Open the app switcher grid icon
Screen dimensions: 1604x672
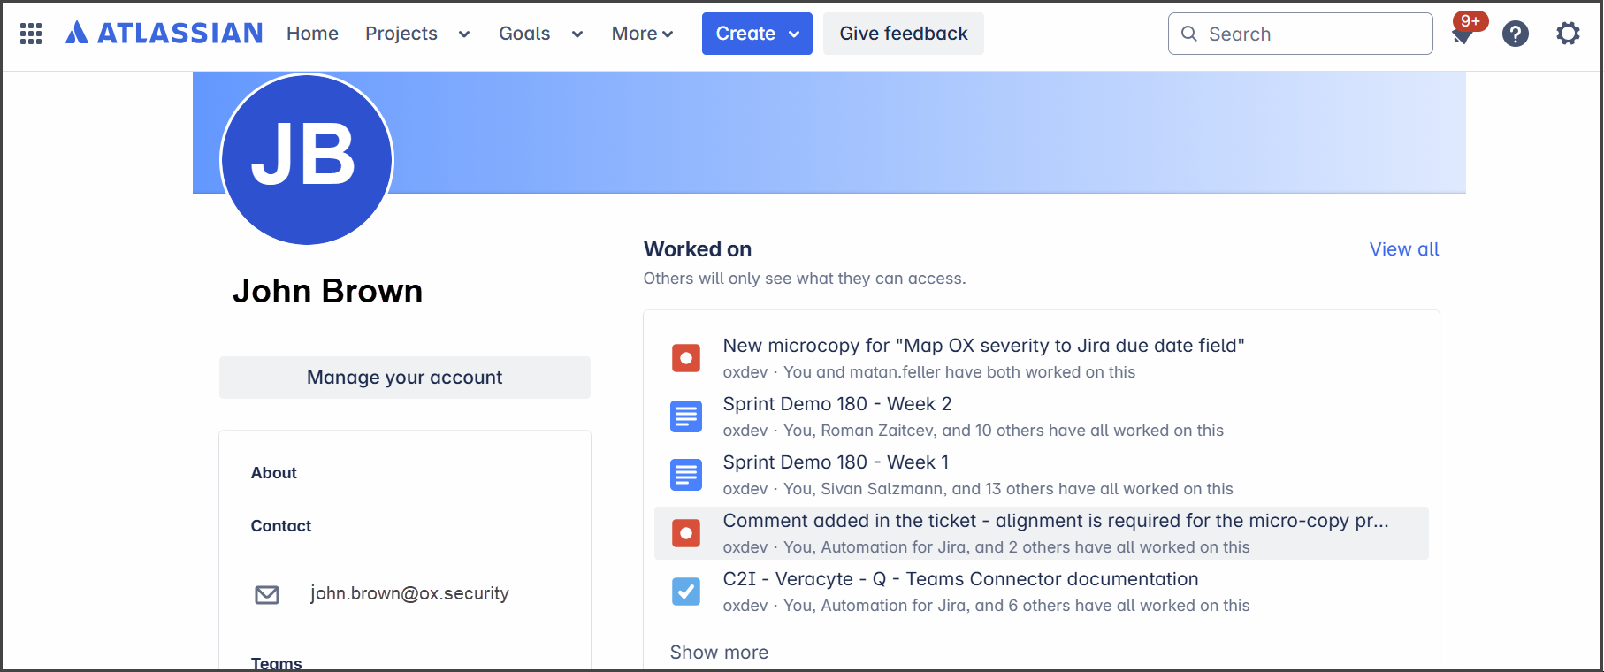click(x=31, y=34)
